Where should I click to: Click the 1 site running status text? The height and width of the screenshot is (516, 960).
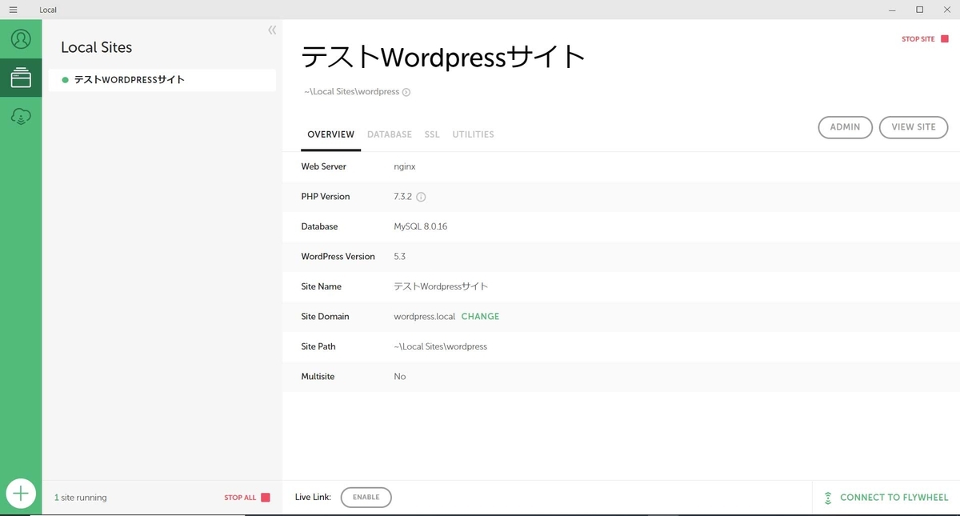[x=80, y=498]
